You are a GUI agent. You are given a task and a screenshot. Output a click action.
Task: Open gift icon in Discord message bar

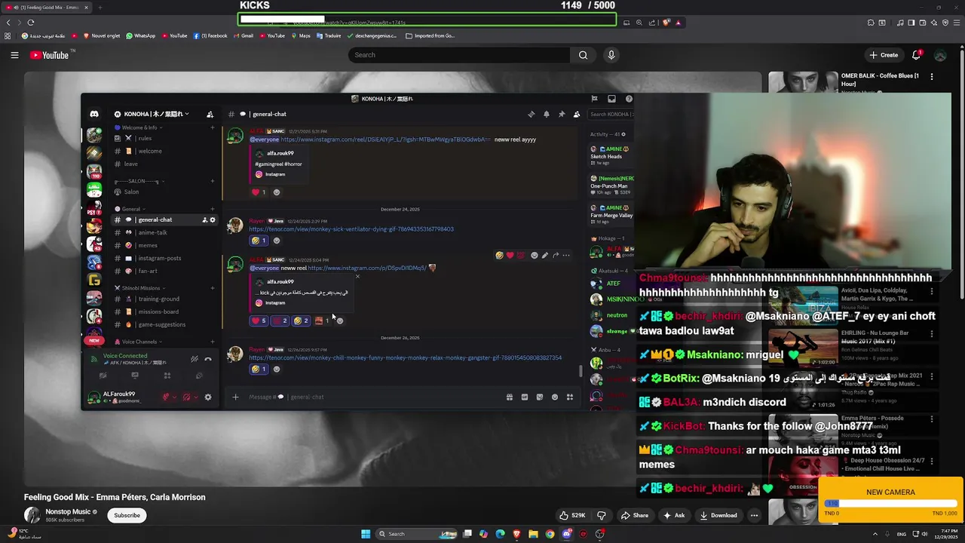click(x=510, y=397)
